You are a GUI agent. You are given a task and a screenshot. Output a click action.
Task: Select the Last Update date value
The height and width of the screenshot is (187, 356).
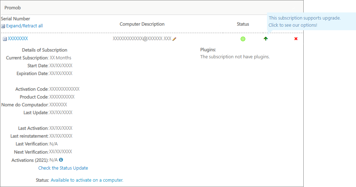click(61, 113)
